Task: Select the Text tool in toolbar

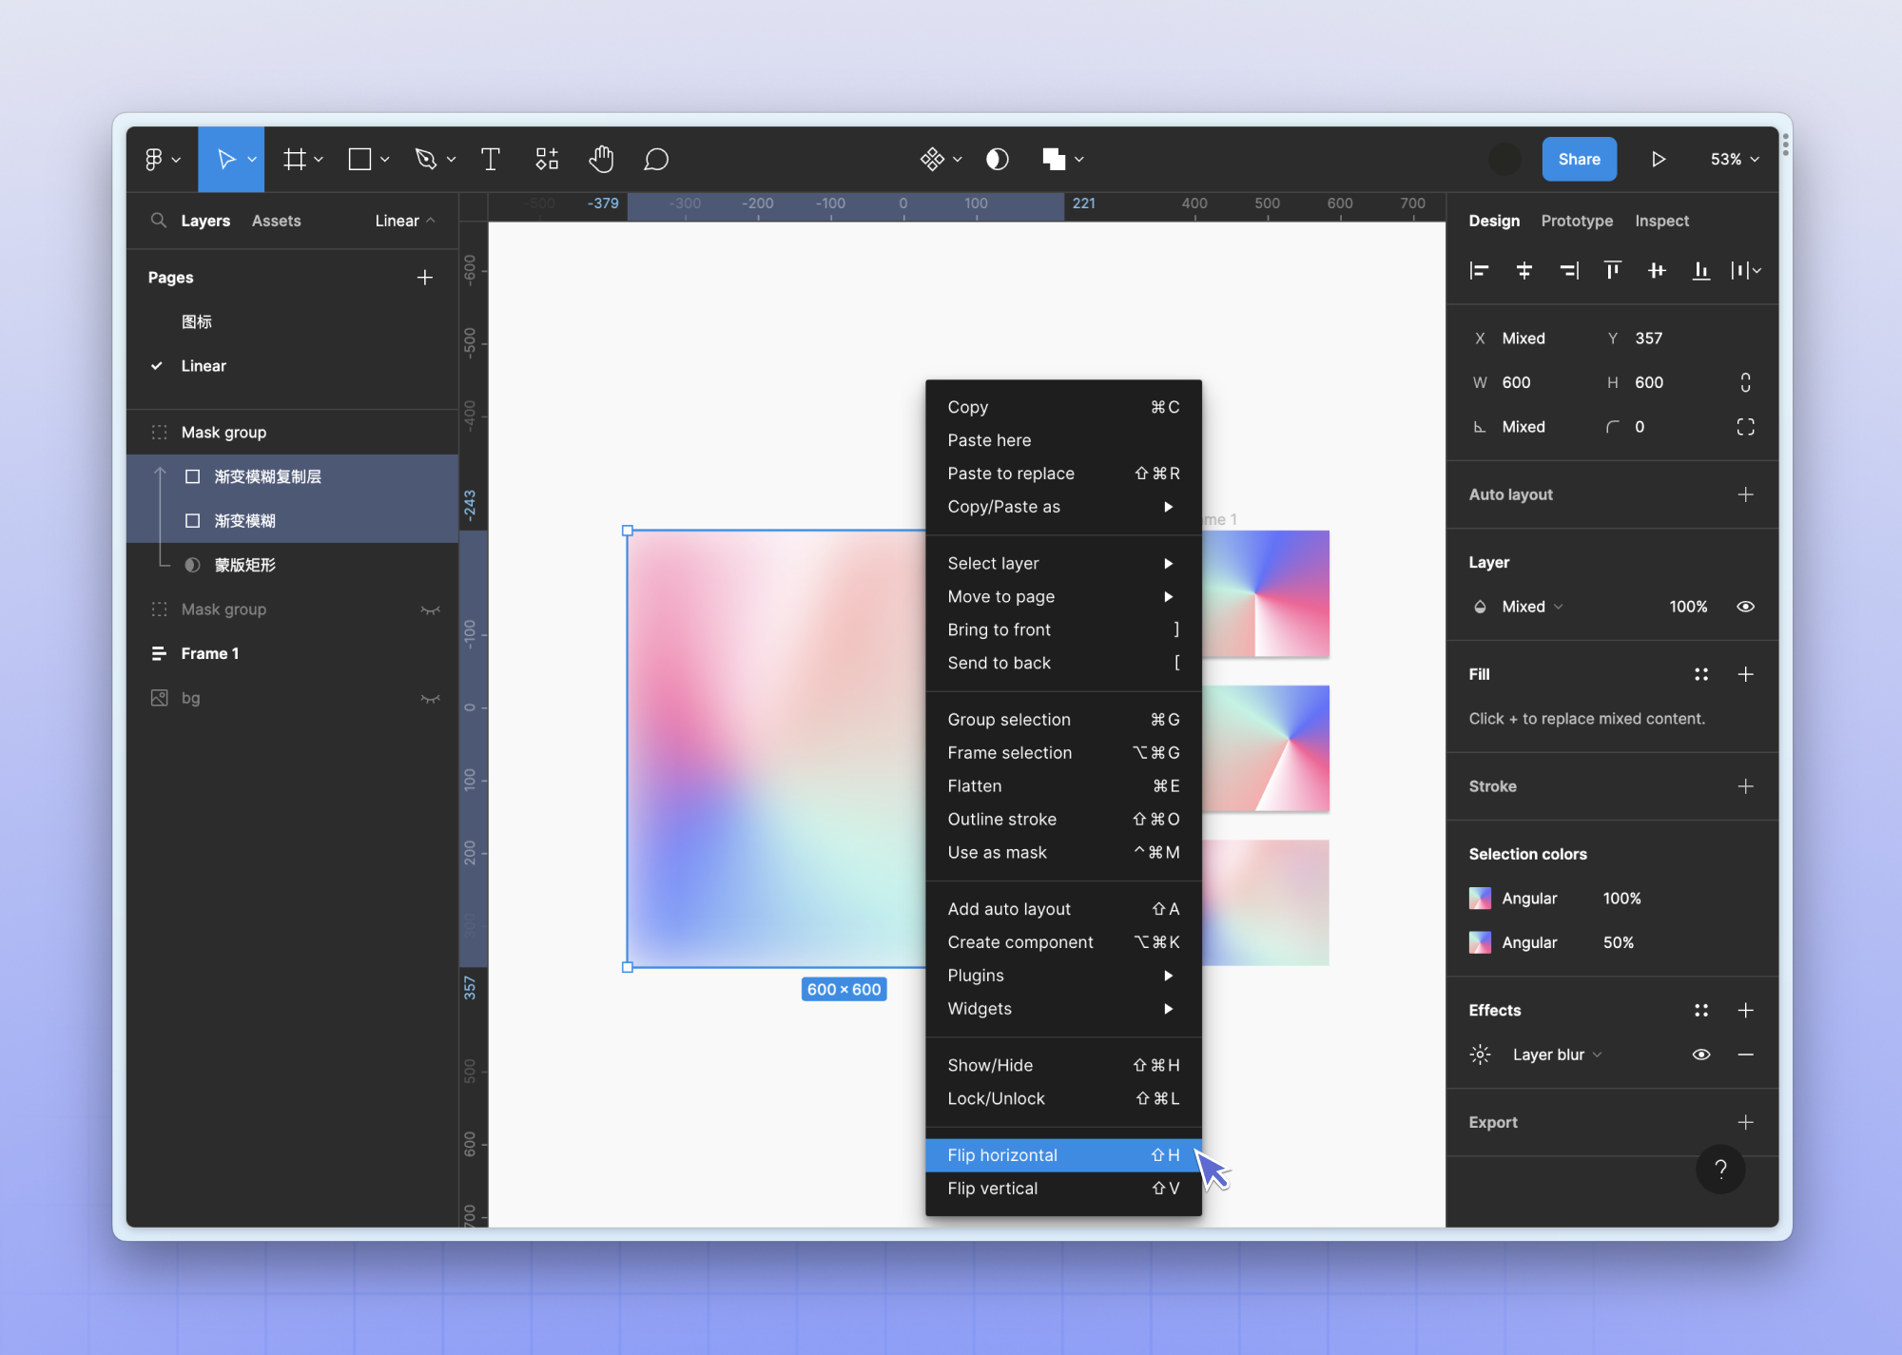Action: (x=491, y=159)
